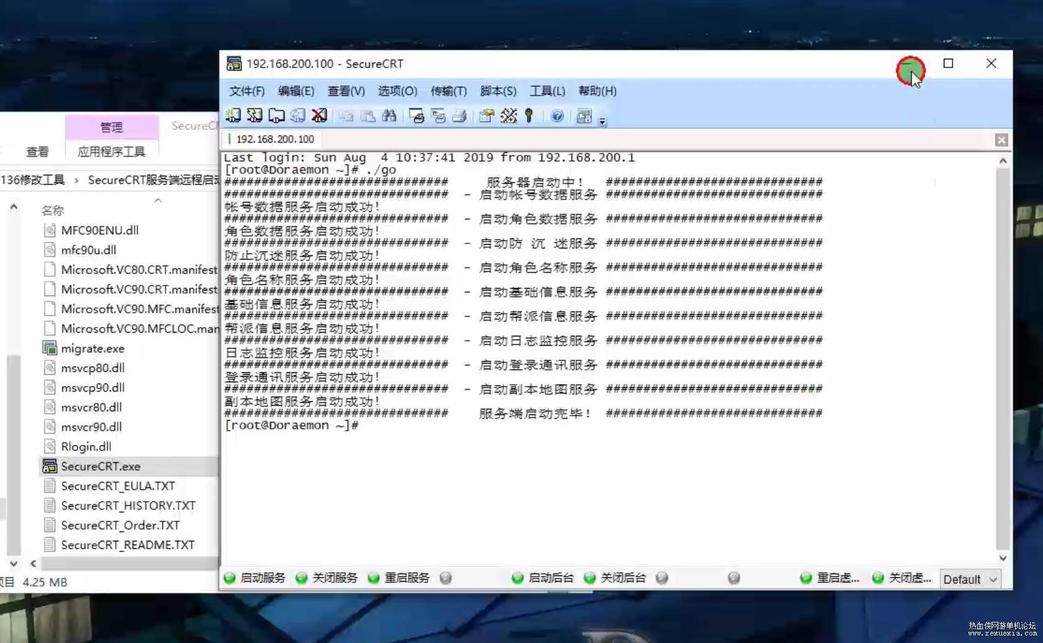Screen dimensions: 1043x643
Task: Click the Copy icon in SecureCRT toolbar
Action: [346, 116]
